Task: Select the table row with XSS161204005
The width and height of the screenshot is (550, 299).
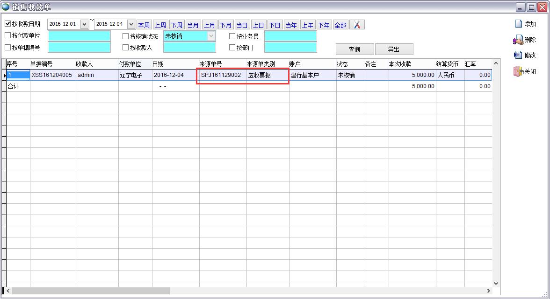Action: click(51, 75)
